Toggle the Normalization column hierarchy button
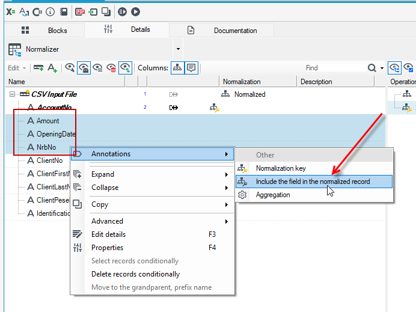This screenshot has height=312, width=416. point(177,68)
